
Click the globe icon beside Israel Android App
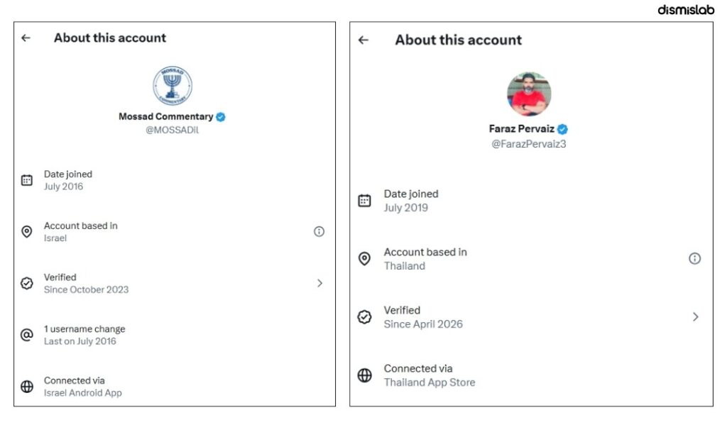click(27, 386)
